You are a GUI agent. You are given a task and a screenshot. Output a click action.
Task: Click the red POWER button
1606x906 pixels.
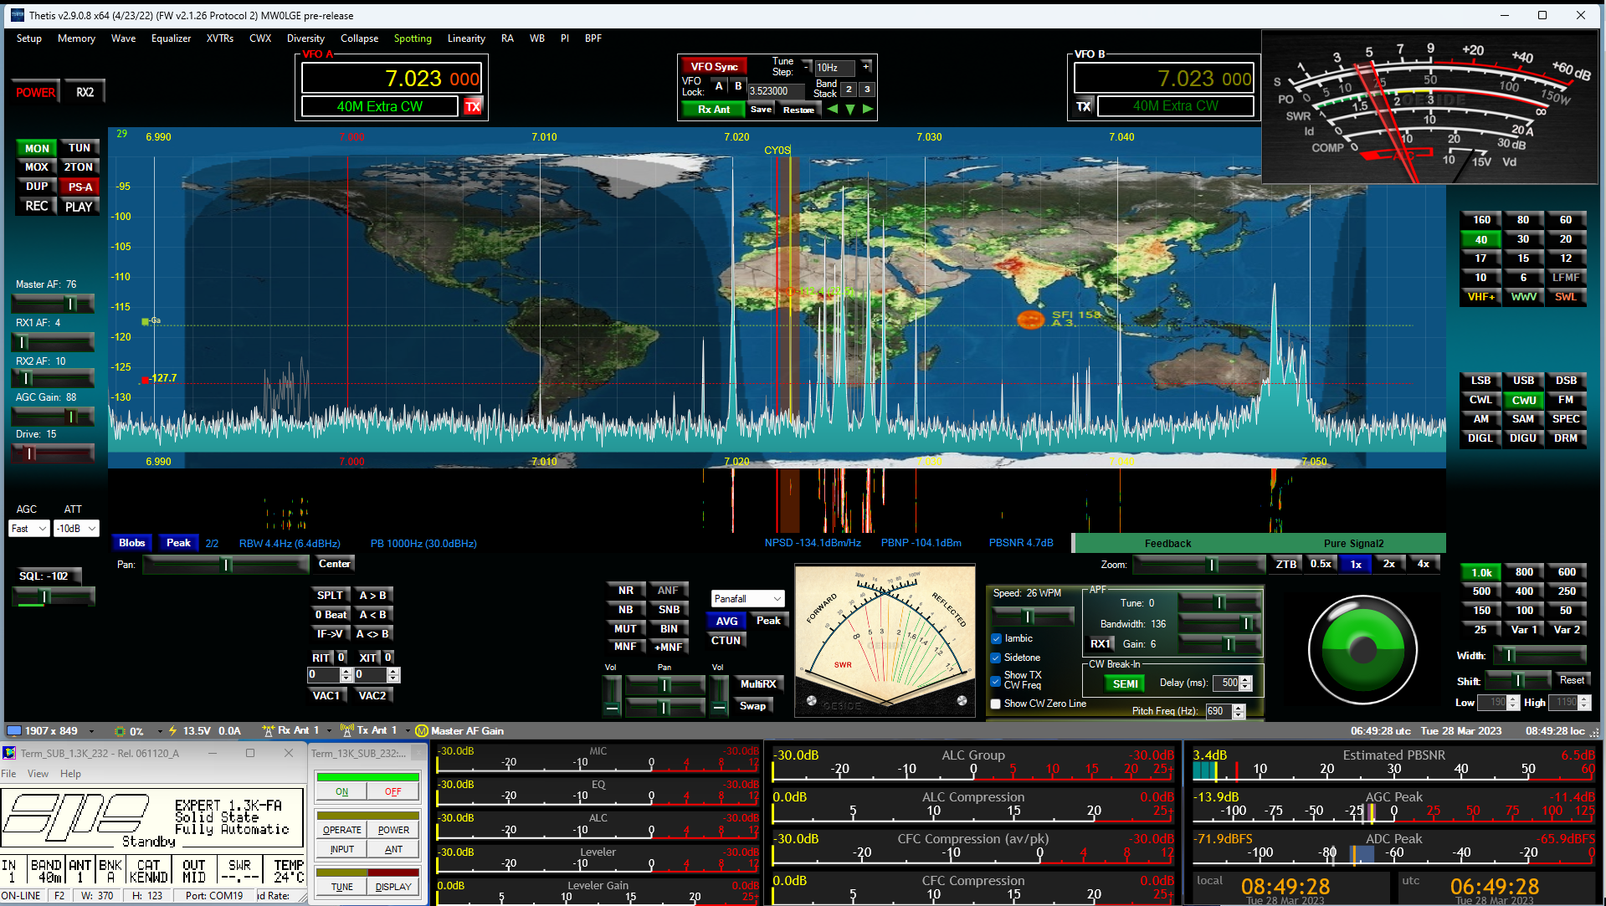coord(35,92)
